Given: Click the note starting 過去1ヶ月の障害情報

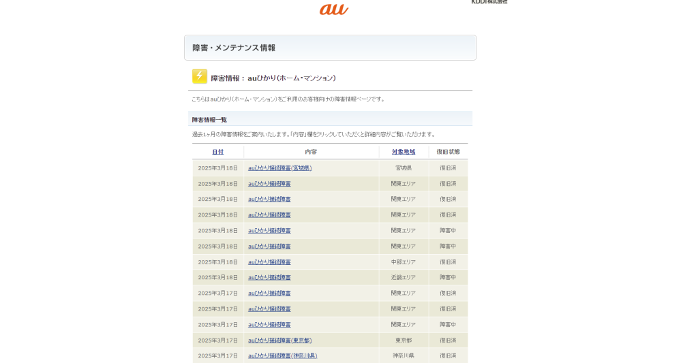Looking at the screenshot, I should pyautogui.click(x=314, y=134).
